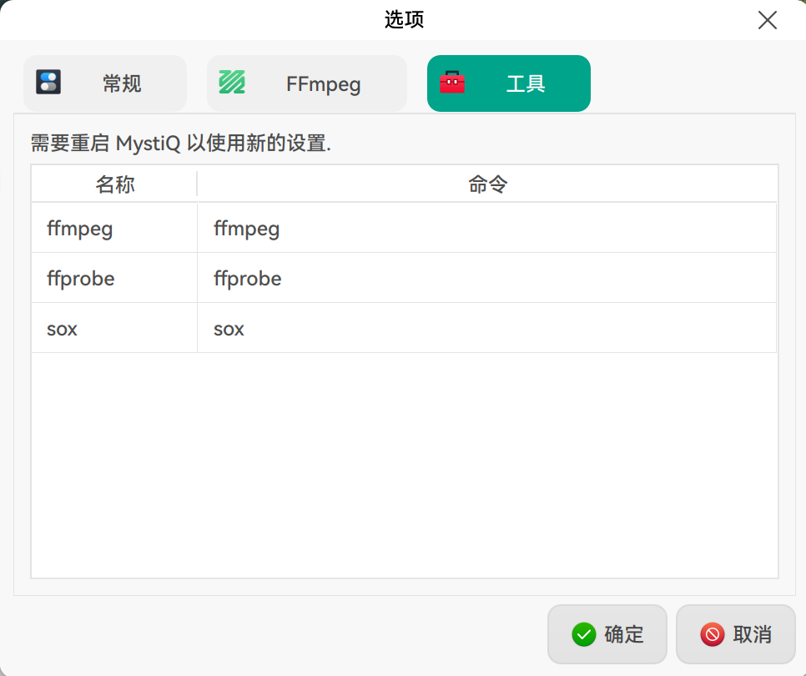Click the red prohibition icon on 取消 button
The width and height of the screenshot is (806, 676).
point(713,635)
